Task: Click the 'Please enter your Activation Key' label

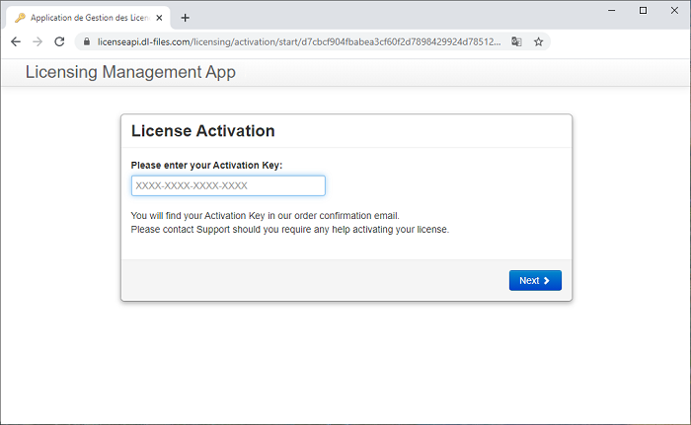Action: (206, 165)
